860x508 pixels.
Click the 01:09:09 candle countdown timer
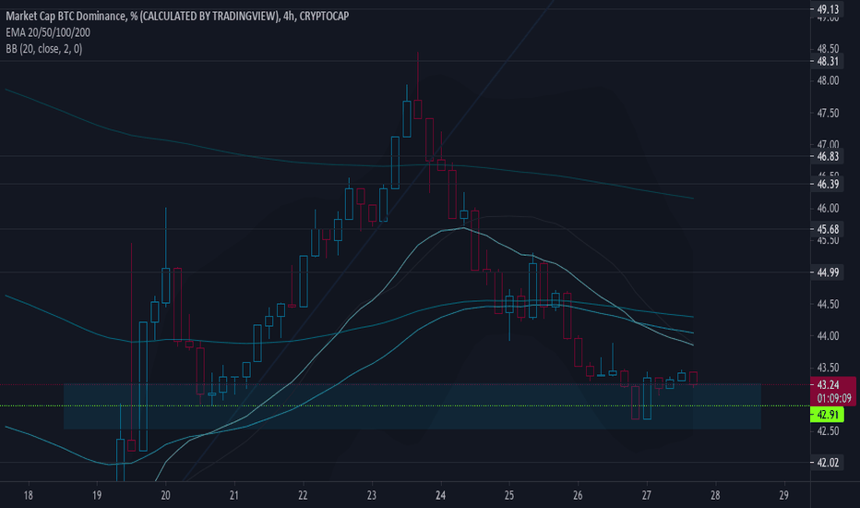coord(833,398)
